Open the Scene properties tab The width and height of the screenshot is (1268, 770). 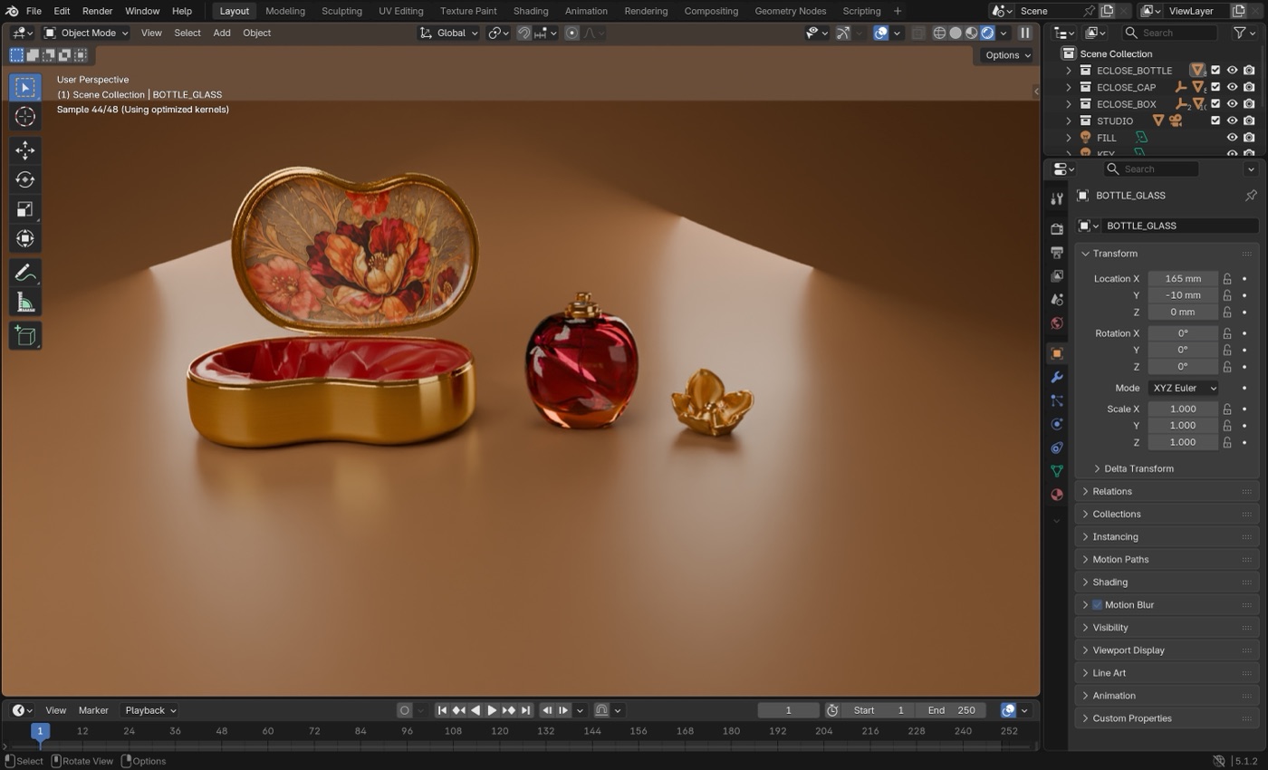coord(1056,299)
